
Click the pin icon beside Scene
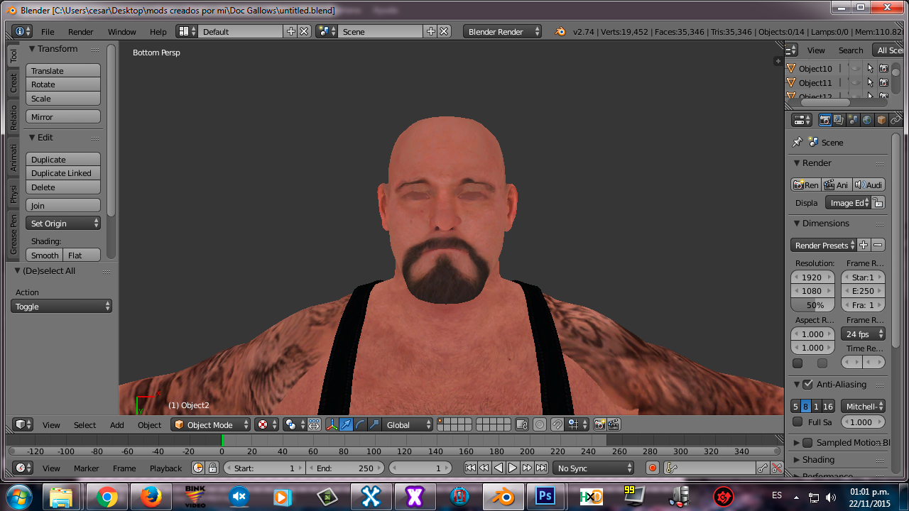[798, 142]
